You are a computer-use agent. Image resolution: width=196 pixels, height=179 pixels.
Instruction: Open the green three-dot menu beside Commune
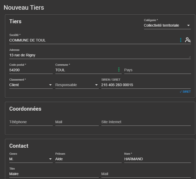(x=119, y=70)
